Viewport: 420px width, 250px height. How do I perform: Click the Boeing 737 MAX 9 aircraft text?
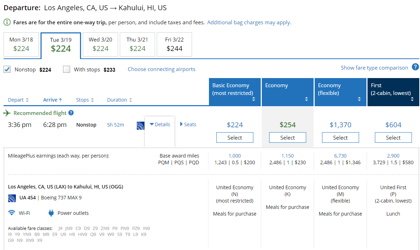(x=61, y=198)
